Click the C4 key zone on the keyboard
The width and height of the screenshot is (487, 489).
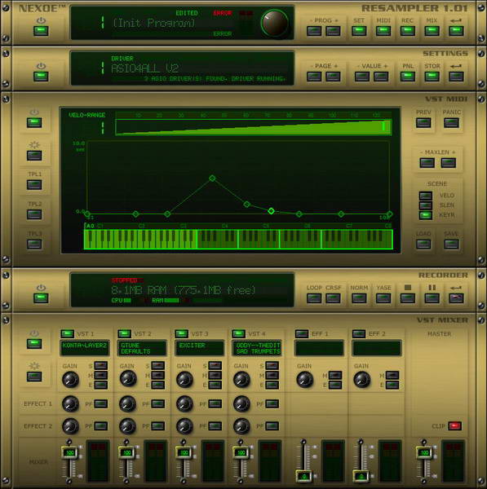tap(218, 239)
